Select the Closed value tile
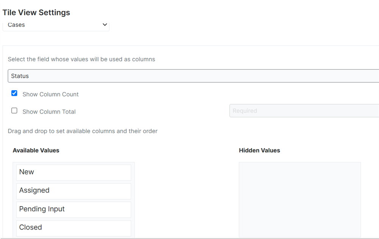This screenshot has width=379, height=239. 74,228
